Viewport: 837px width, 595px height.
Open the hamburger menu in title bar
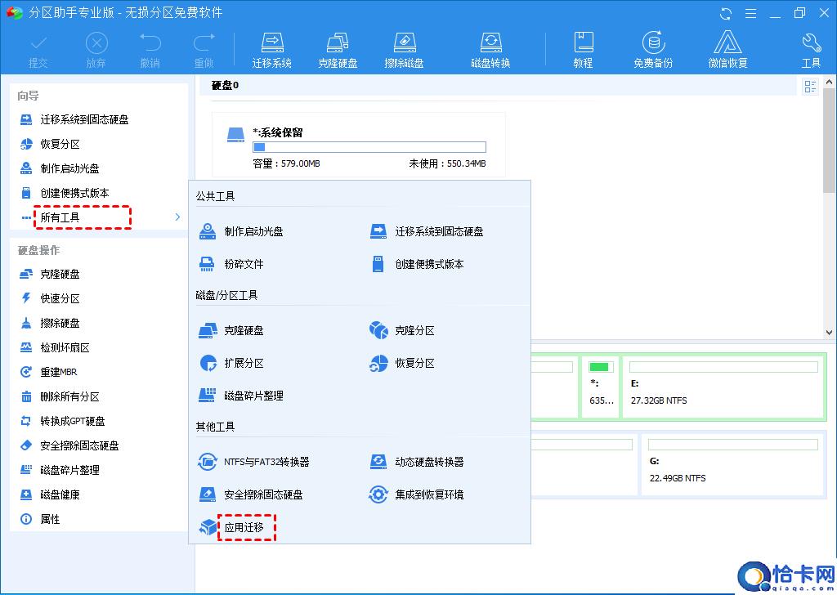(x=750, y=13)
